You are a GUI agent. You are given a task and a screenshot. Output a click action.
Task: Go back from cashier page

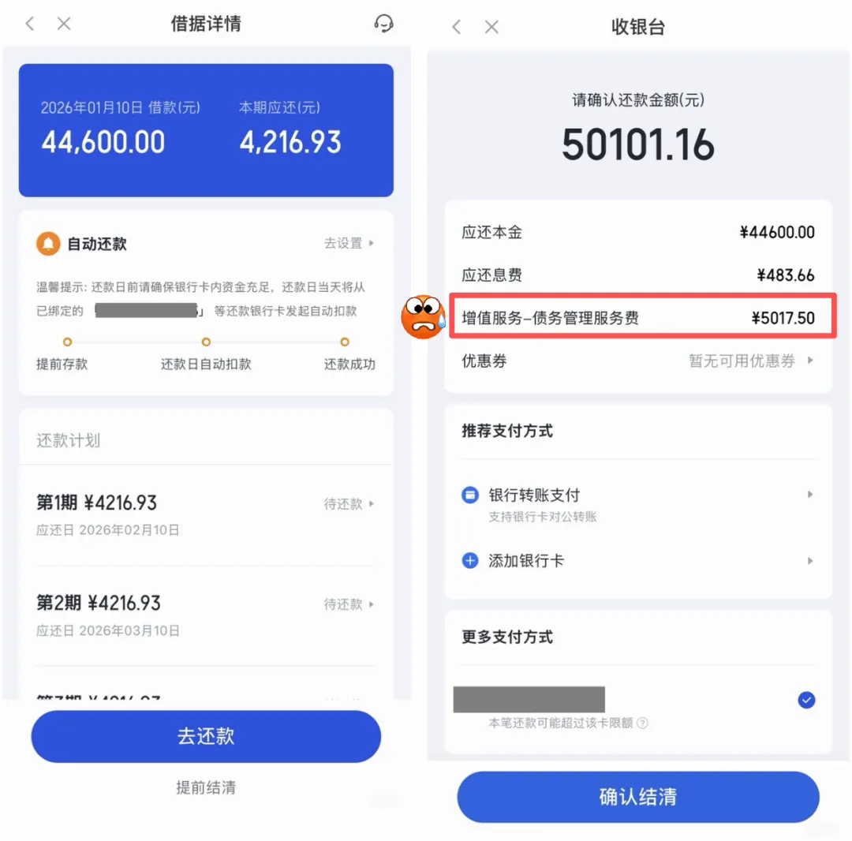457,27
